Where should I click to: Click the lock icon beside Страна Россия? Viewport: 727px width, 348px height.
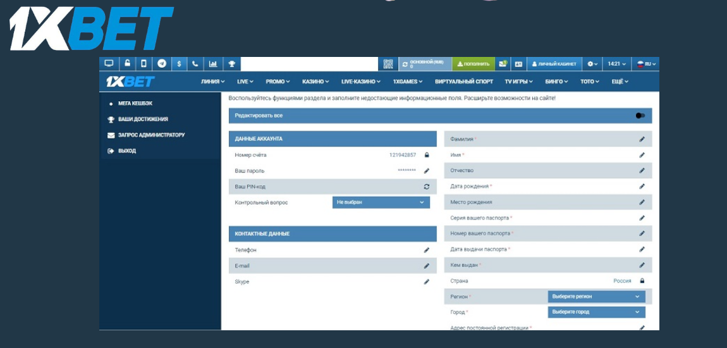(642, 281)
